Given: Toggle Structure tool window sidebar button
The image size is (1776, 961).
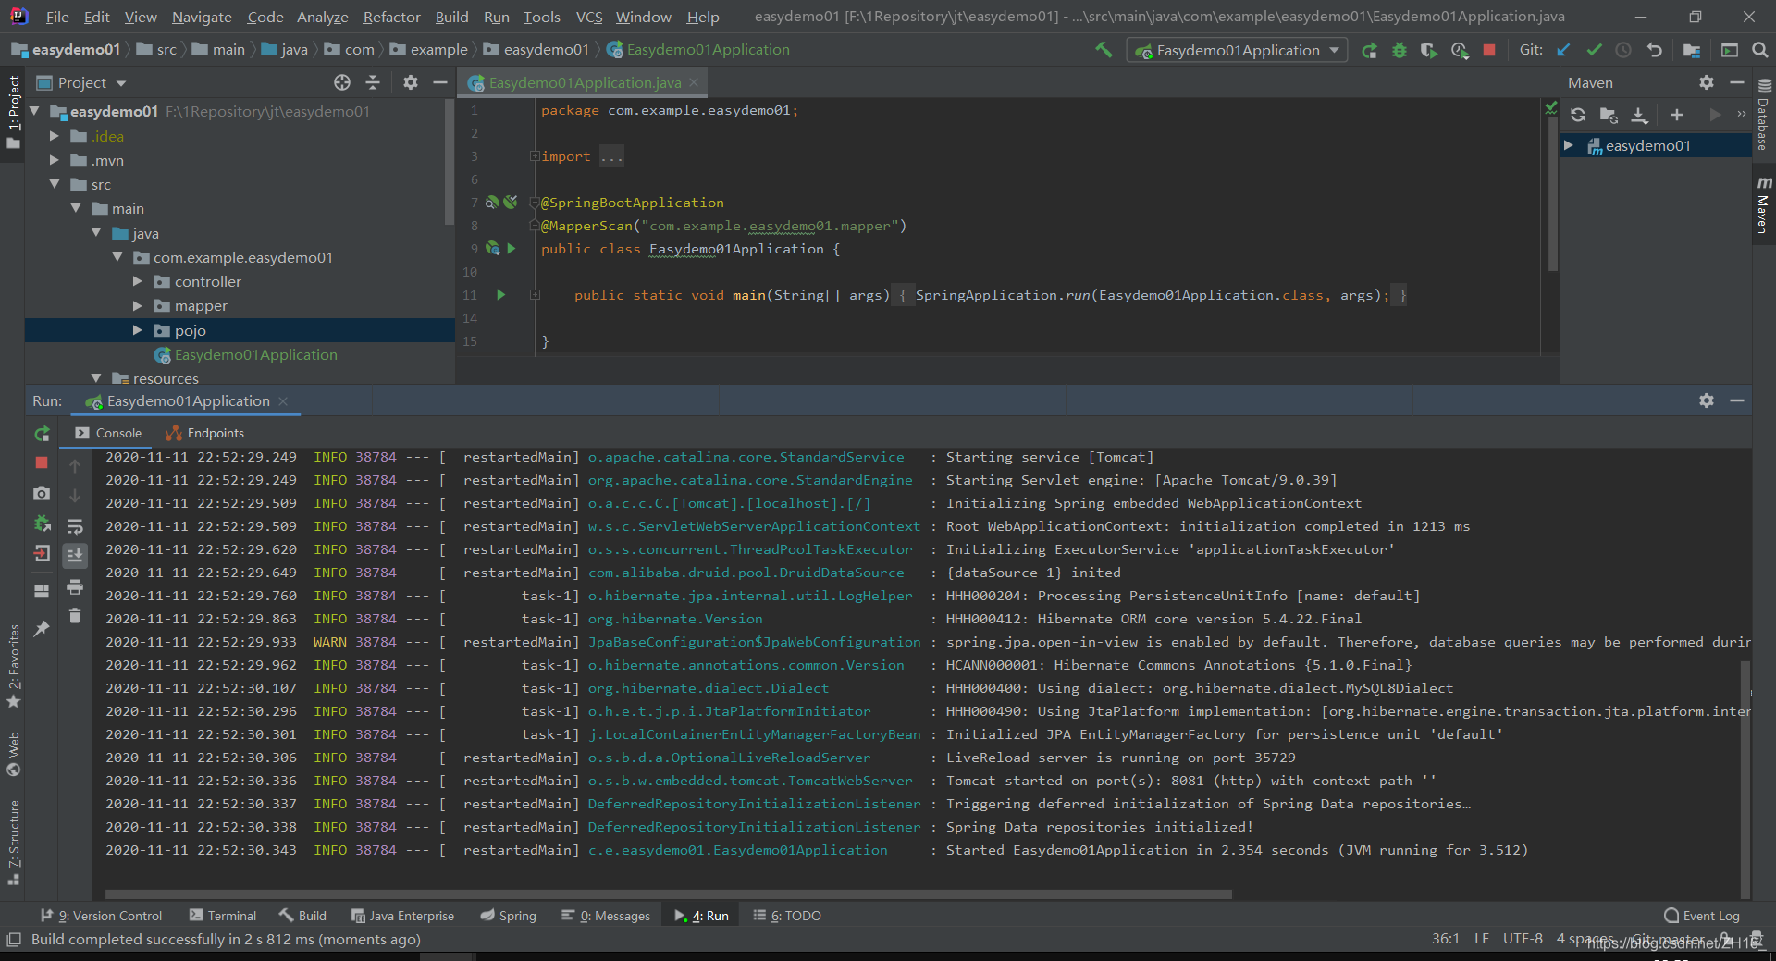Looking at the screenshot, I should (x=13, y=842).
